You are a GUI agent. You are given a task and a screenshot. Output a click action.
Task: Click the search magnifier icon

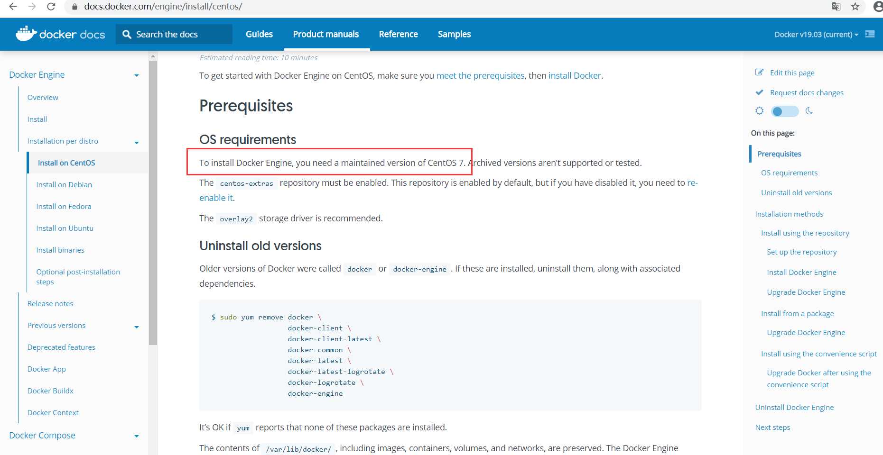(x=127, y=34)
